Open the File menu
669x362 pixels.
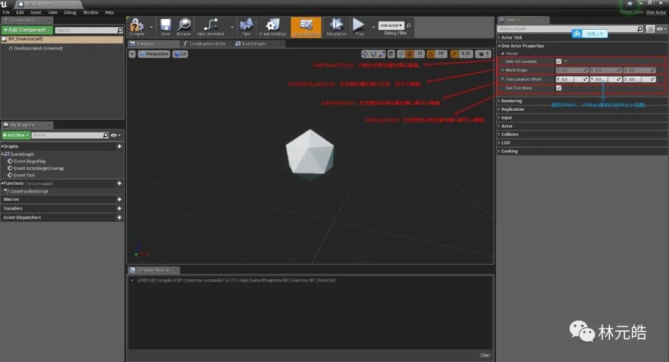pyautogui.click(x=6, y=12)
